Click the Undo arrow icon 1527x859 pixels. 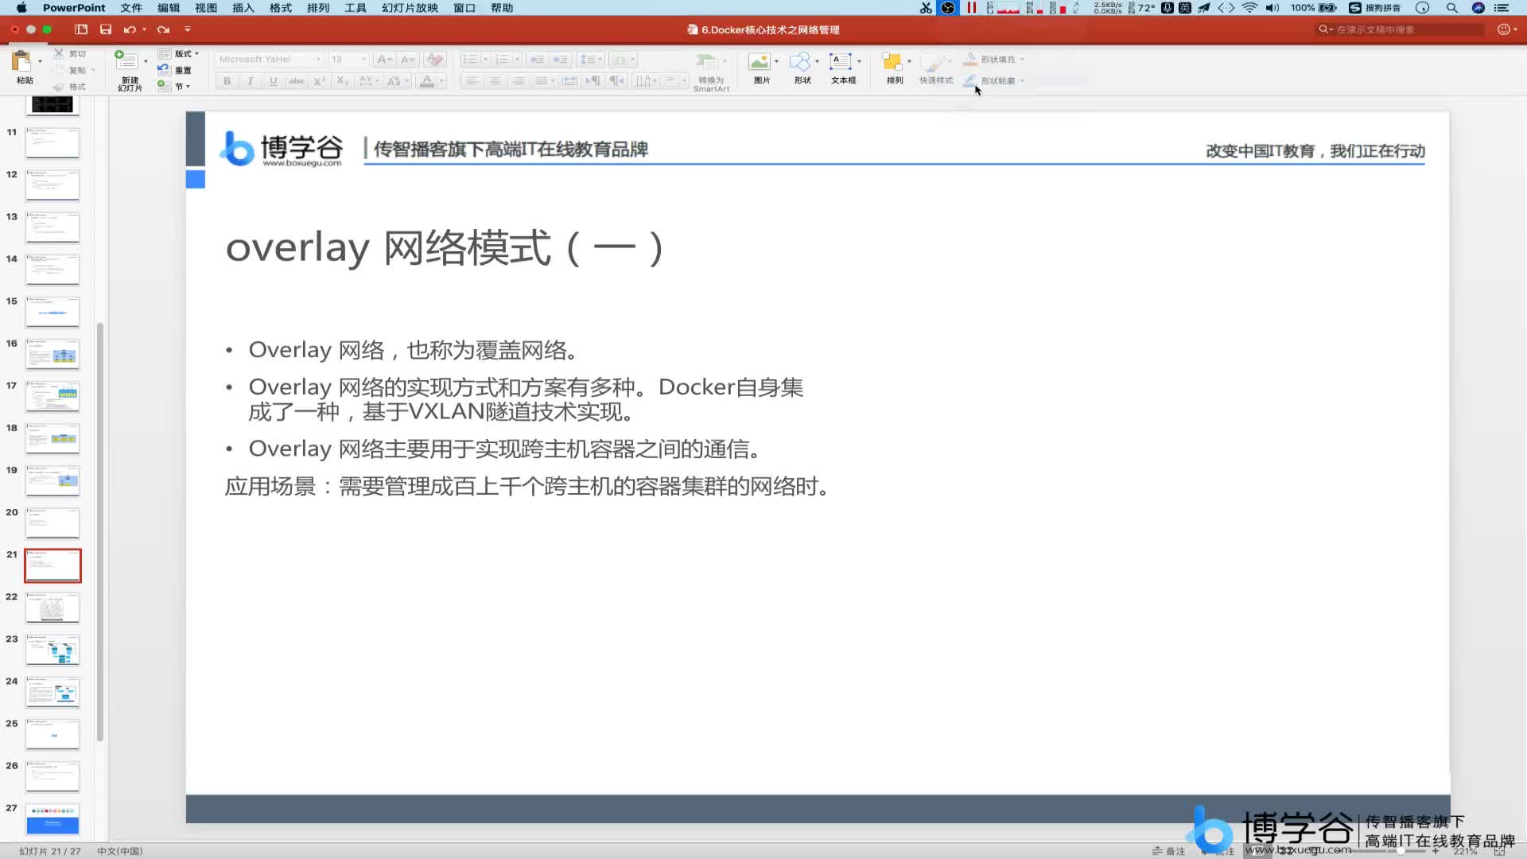tap(130, 29)
